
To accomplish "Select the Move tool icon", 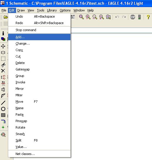I will (3, 46).
